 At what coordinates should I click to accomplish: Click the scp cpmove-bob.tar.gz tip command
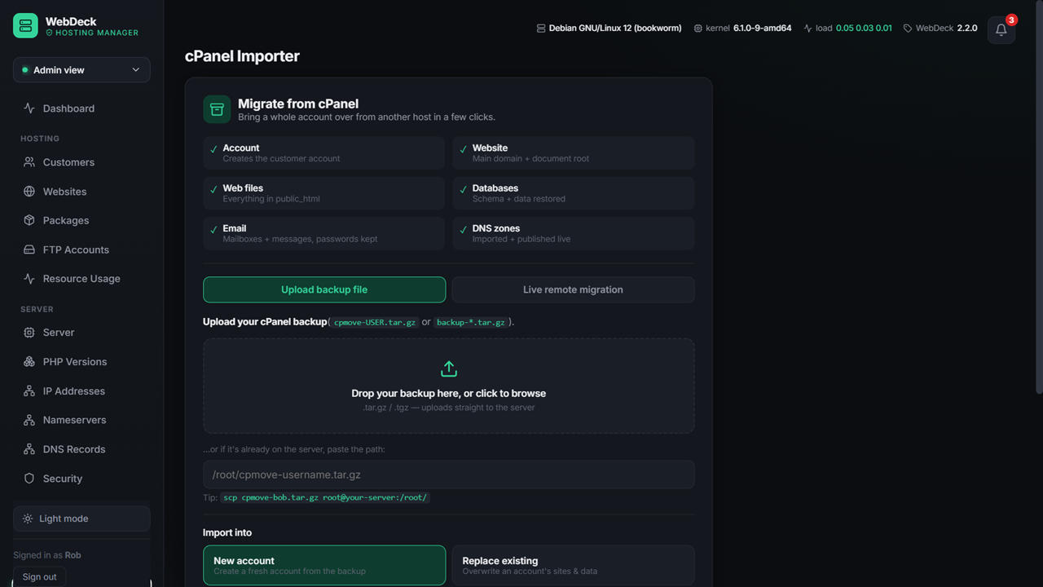pyautogui.click(x=325, y=497)
